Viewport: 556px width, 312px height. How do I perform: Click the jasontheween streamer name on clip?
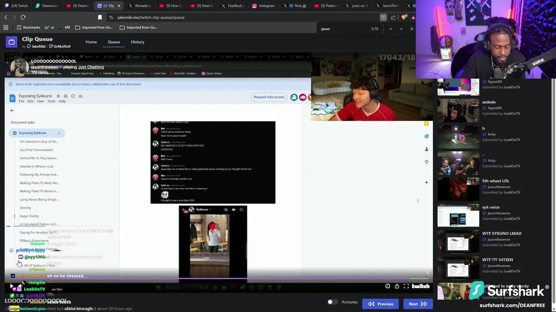(44, 67)
